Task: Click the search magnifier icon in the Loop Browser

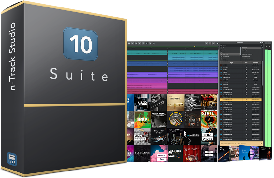Action: click(221, 46)
